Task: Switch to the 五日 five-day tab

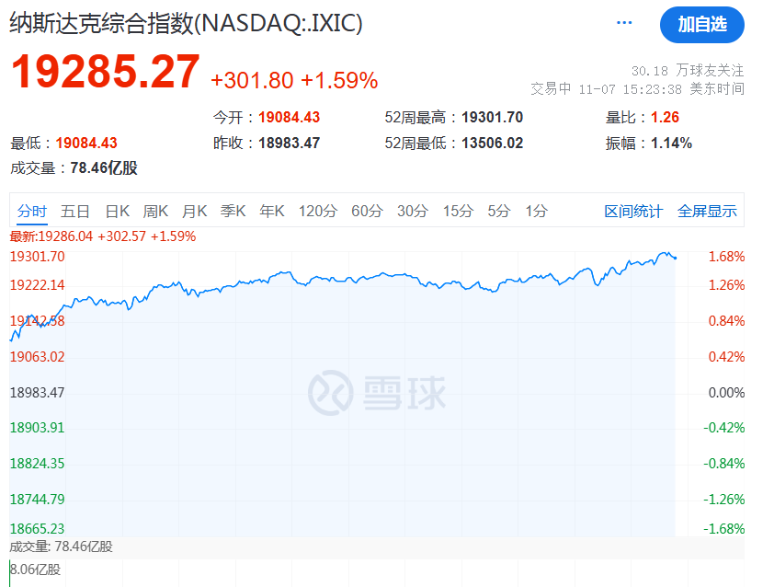Action: point(75,212)
